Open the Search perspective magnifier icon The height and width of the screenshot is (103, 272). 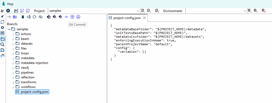tap(2, 44)
